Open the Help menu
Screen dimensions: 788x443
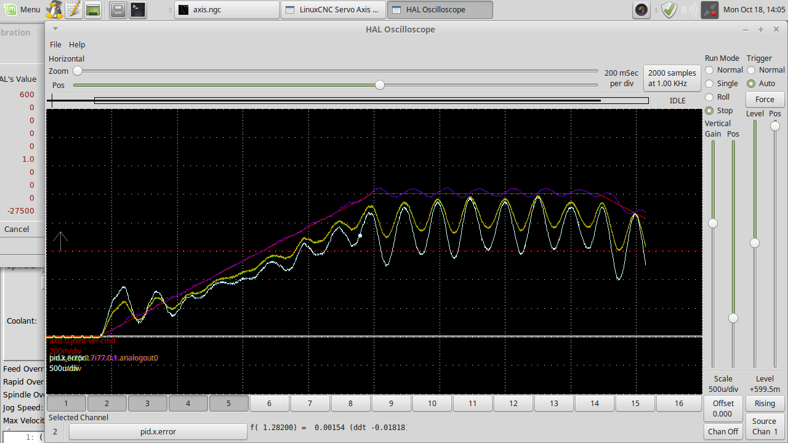tap(77, 44)
